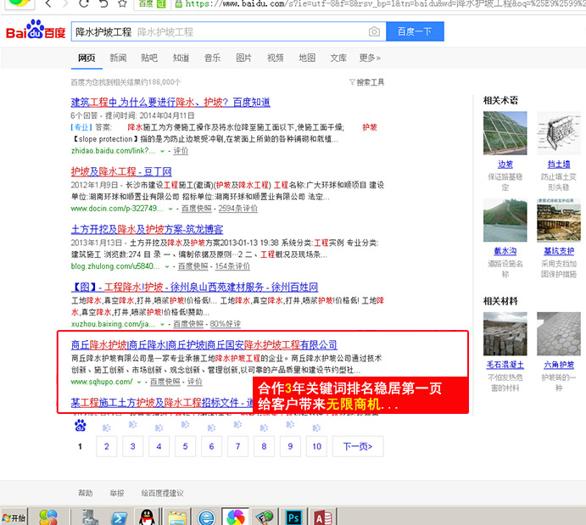This screenshot has height=525, width=586.
Task: Go to 下一页 next page
Action: 358,446
